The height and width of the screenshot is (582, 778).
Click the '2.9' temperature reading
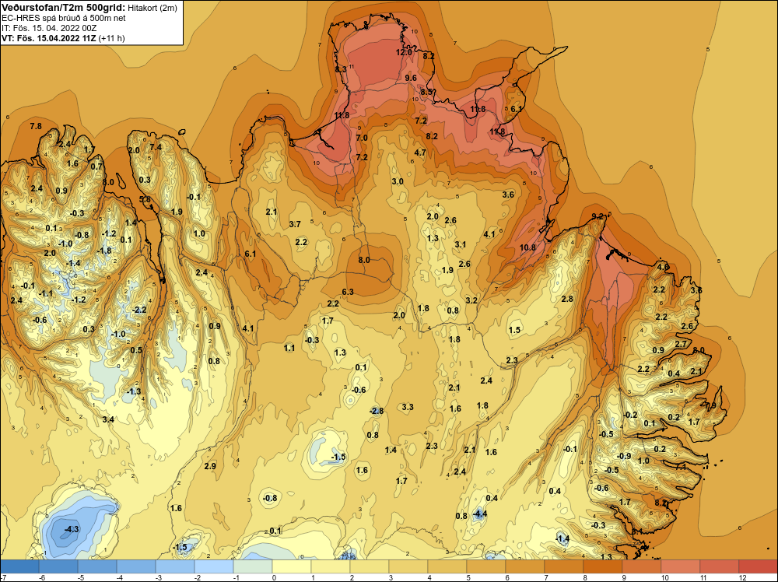click(x=210, y=466)
